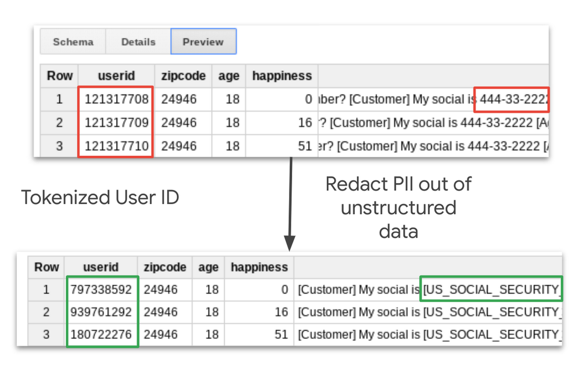Screen dimensions: 578x383
Task: Click zipcode header in bottom table
Action: click(x=165, y=267)
